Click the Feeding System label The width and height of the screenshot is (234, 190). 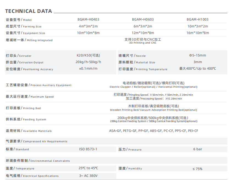pyautogui.click(x=26, y=119)
